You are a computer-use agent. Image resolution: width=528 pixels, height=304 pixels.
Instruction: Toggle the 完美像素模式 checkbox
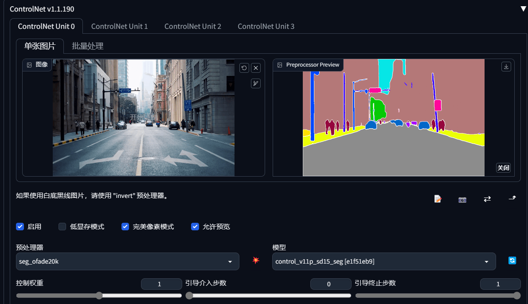click(125, 226)
